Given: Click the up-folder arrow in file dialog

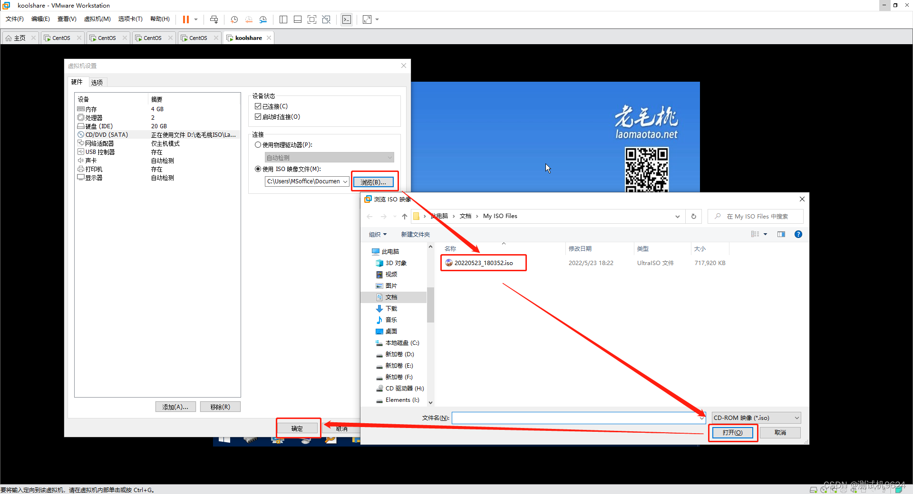Looking at the screenshot, I should pos(405,217).
